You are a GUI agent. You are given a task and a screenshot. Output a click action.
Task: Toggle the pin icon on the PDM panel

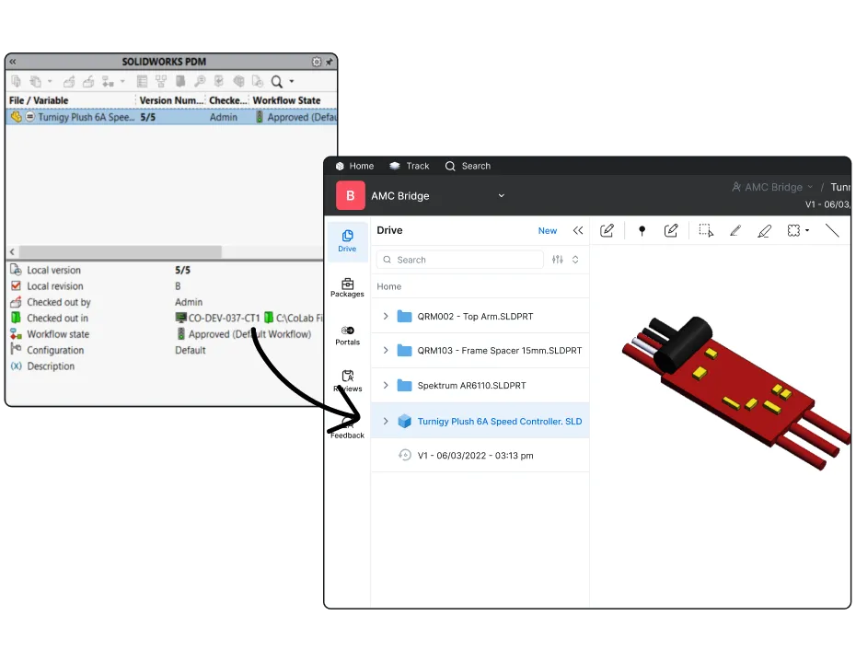[329, 62]
